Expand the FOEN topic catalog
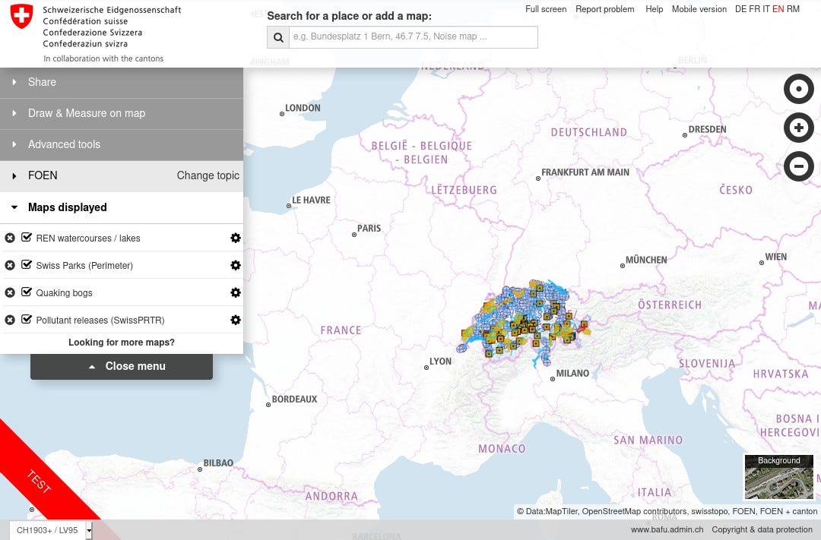821x540 pixels. click(43, 175)
